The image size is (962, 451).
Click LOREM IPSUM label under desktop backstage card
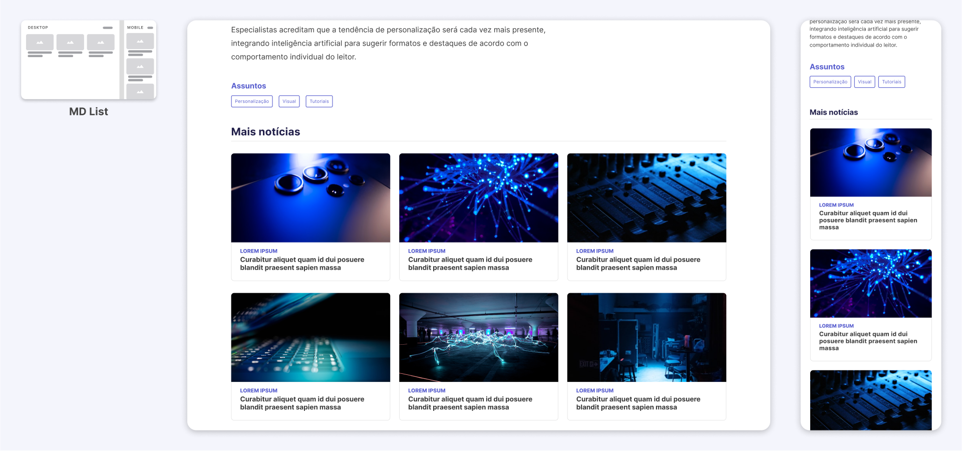click(x=594, y=390)
